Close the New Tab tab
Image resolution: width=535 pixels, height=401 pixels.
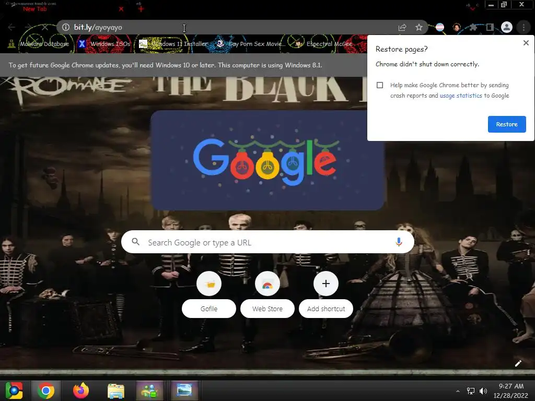tap(121, 9)
